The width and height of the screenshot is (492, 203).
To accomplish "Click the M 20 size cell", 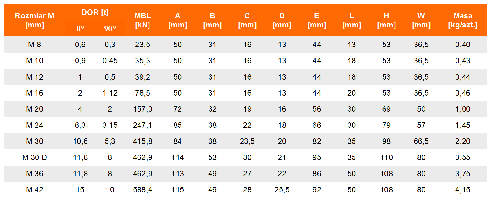I will [35, 109].
